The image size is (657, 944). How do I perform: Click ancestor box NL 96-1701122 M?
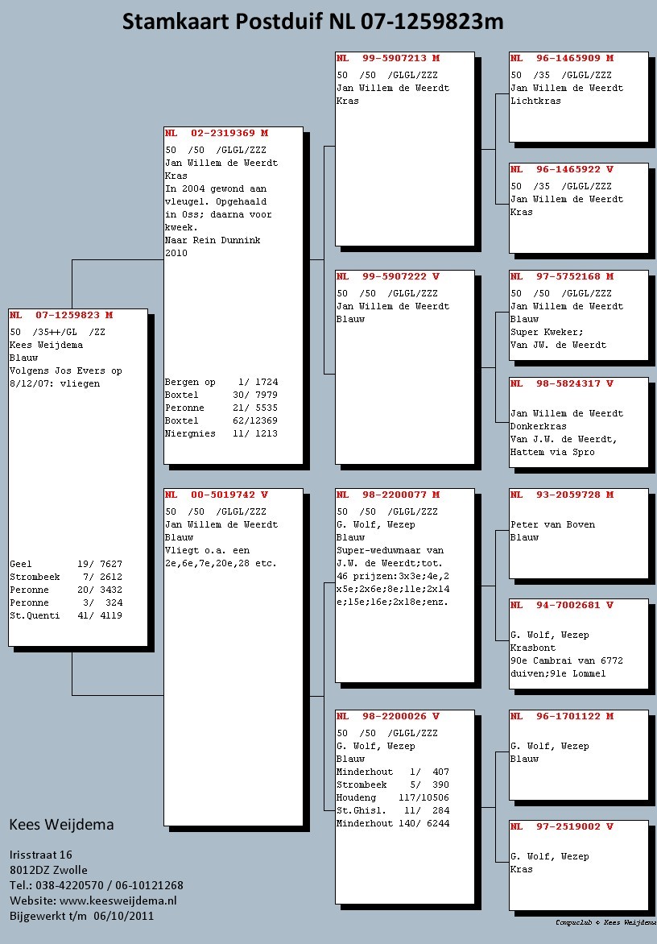tap(578, 754)
